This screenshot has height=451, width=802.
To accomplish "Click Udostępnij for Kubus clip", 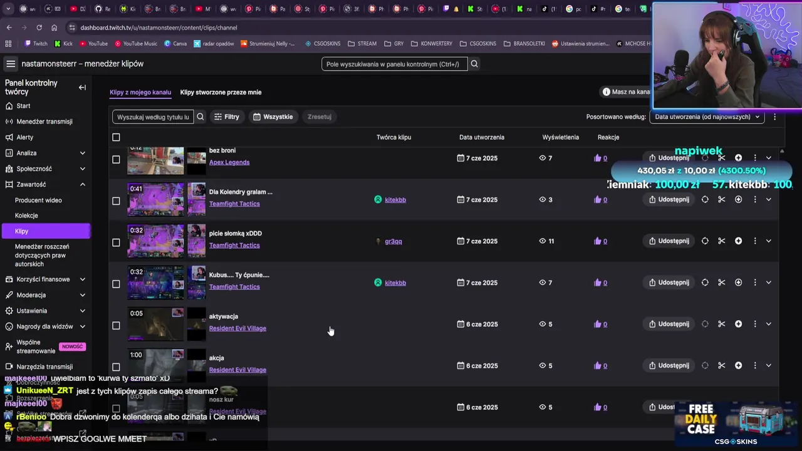I will (x=669, y=283).
